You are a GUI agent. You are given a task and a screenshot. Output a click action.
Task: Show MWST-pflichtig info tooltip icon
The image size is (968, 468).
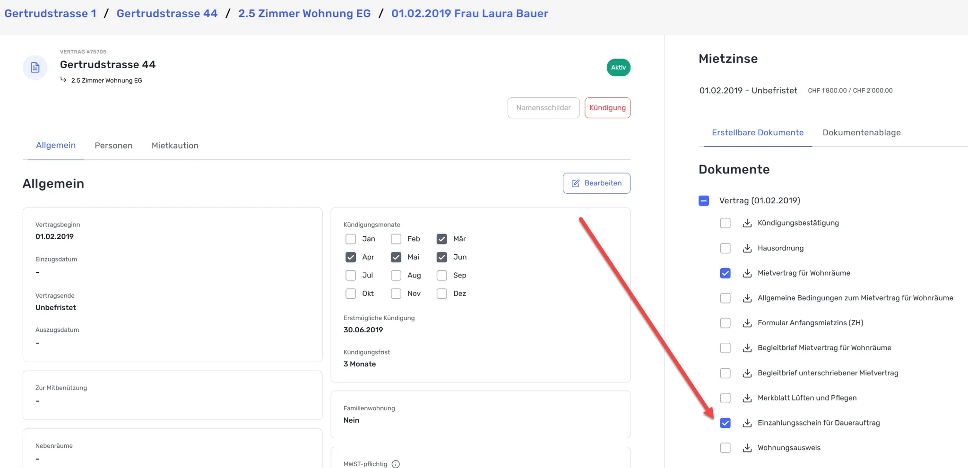[x=396, y=464]
